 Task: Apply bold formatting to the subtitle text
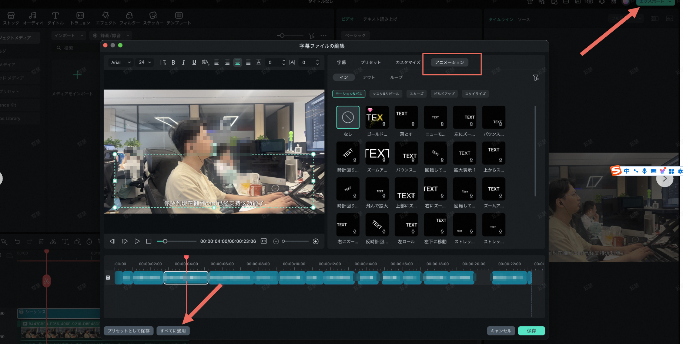click(x=173, y=62)
